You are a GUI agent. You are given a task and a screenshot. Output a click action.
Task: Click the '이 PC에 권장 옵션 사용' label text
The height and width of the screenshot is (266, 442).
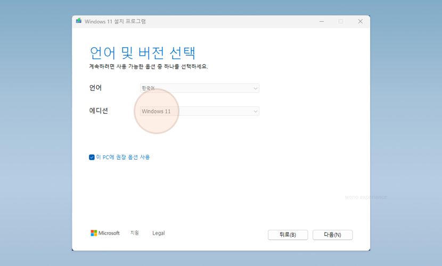(123, 157)
